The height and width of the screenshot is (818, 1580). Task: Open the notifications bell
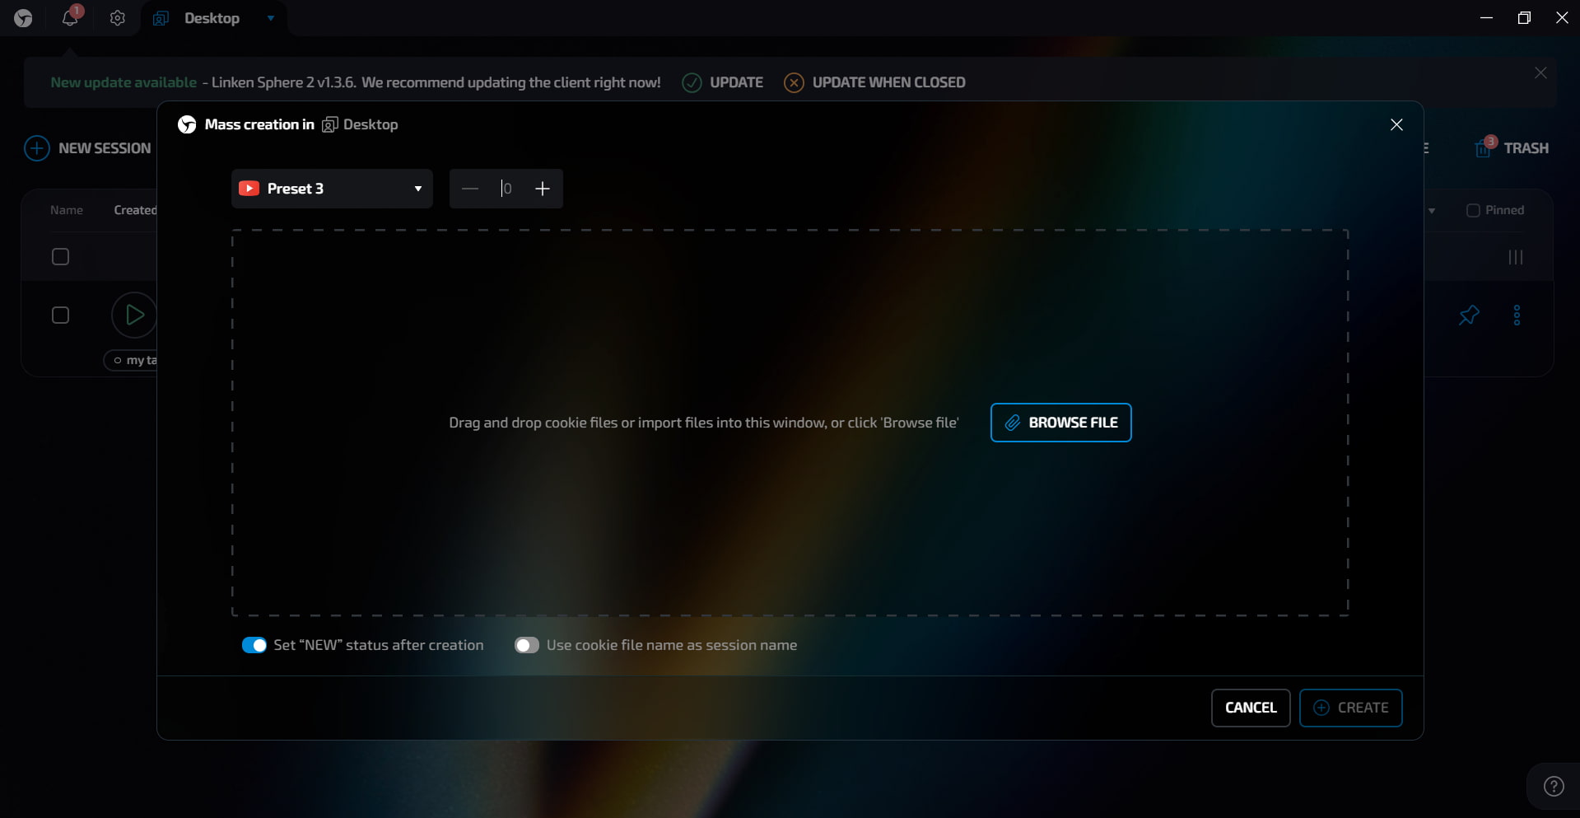point(71,18)
